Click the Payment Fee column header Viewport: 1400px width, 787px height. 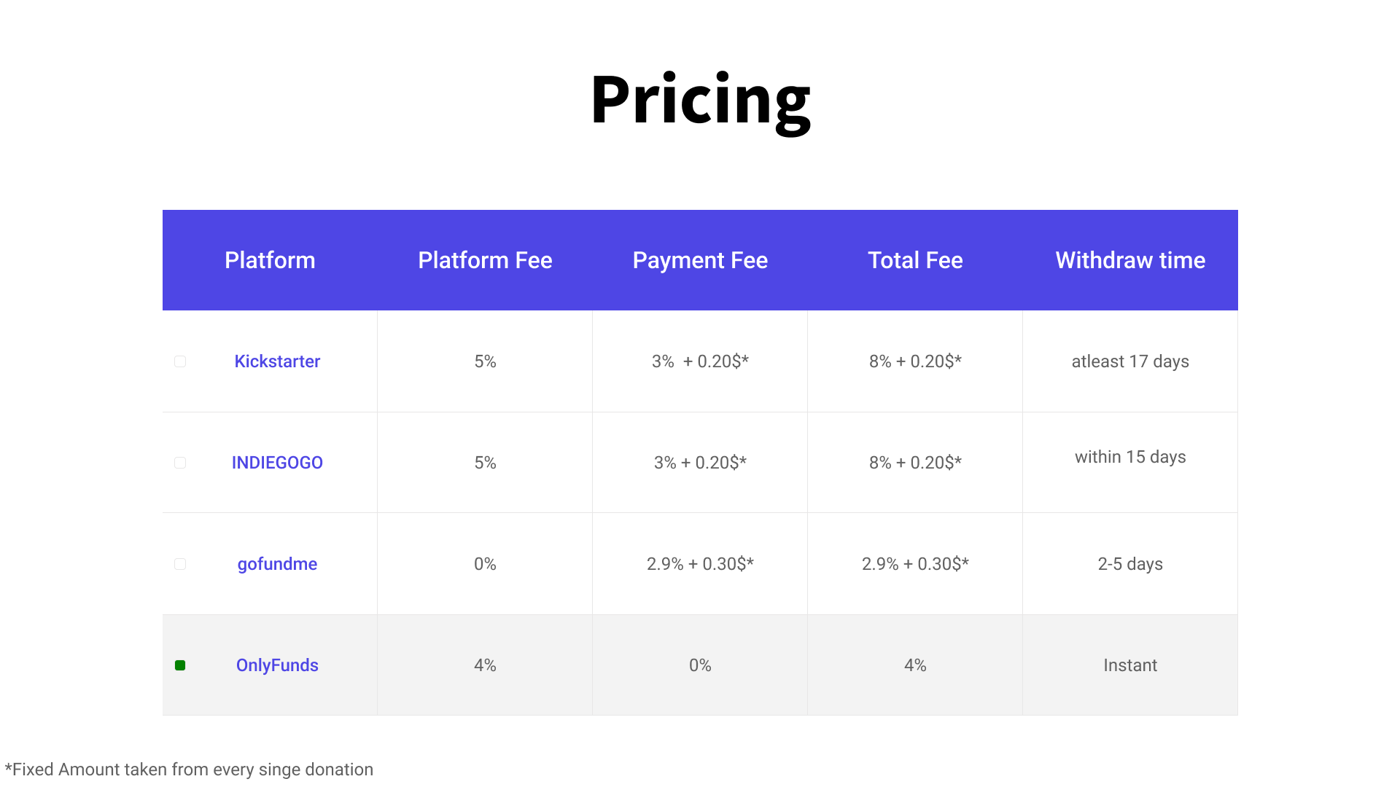point(700,260)
